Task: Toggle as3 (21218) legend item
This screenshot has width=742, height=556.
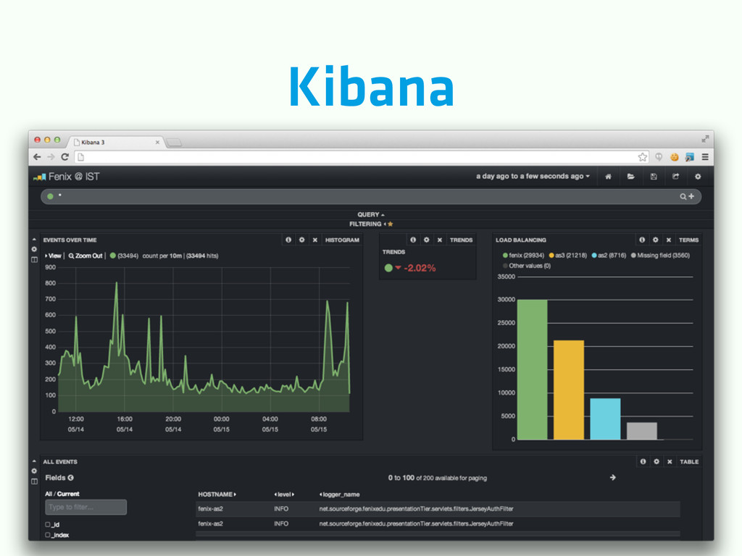Action: (x=568, y=256)
